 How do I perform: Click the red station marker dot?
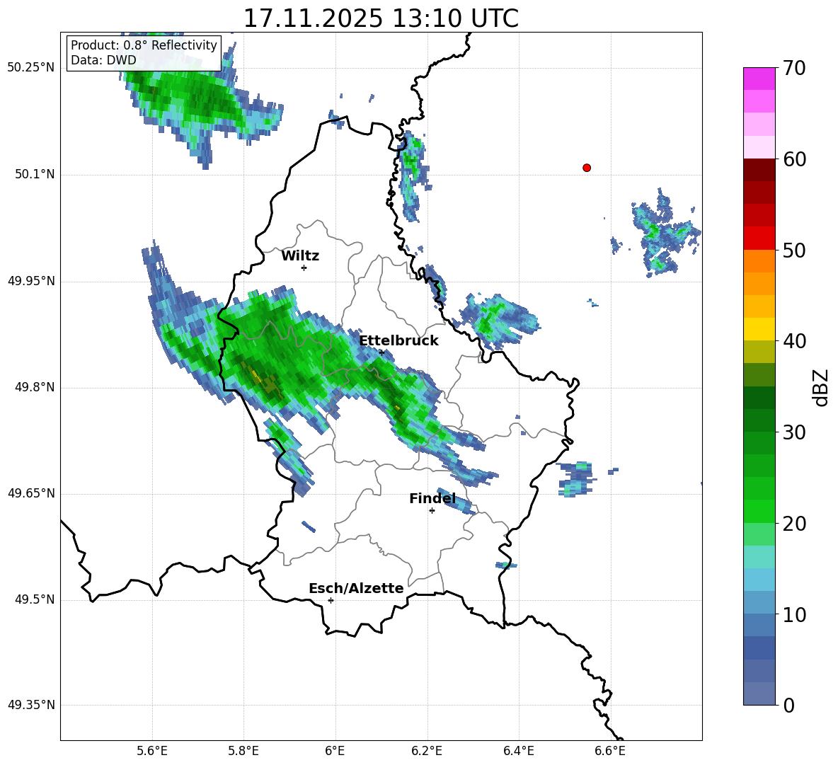click(587, 168)
